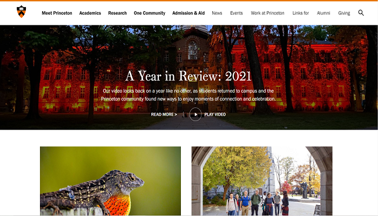Visit the Alumni link
This screenshot has width=378, height=216.
coord(323,13)
